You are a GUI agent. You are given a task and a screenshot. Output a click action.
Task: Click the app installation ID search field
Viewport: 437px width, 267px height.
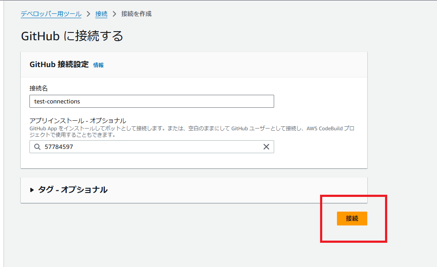pyautogui.click(x=152, y=147)
